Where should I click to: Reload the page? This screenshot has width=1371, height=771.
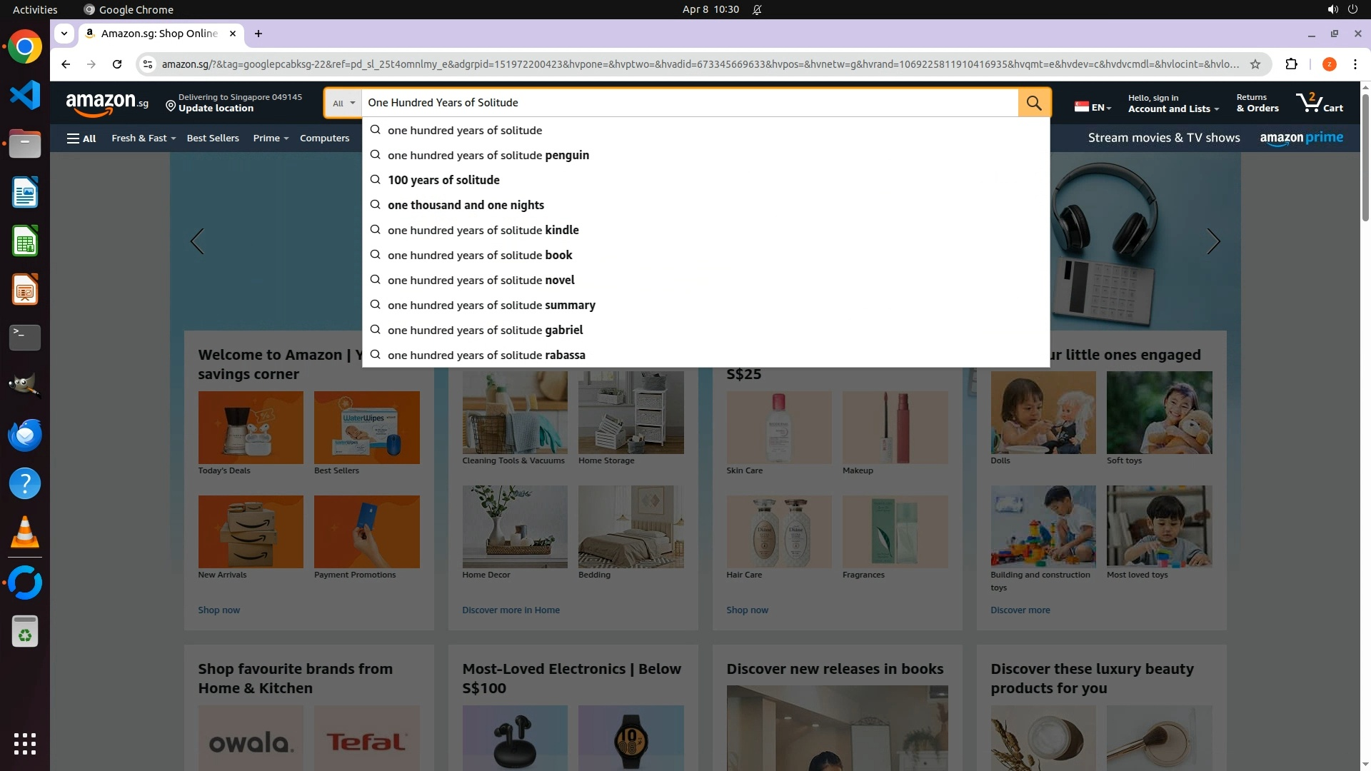click(117, 64)
